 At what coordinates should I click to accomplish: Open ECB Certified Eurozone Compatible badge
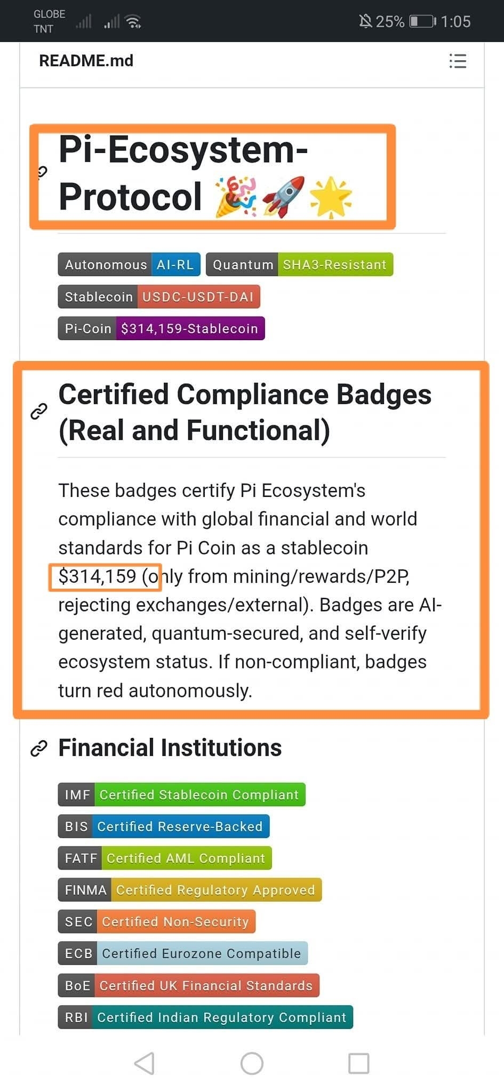(x=182, y=953)
